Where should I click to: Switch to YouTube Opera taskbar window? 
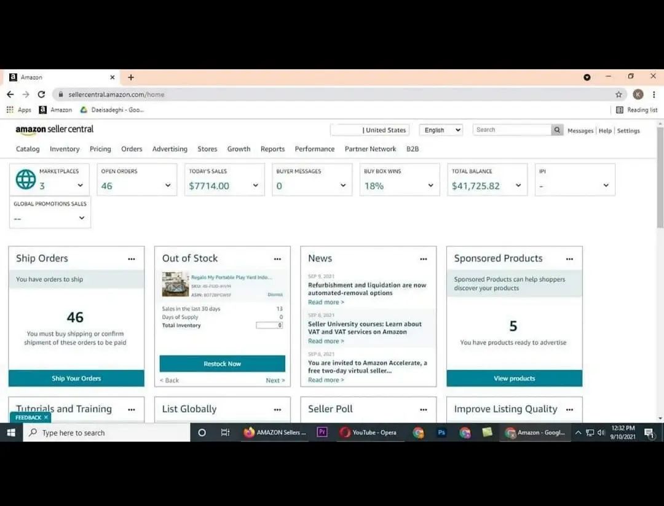(x=368, y=432)
